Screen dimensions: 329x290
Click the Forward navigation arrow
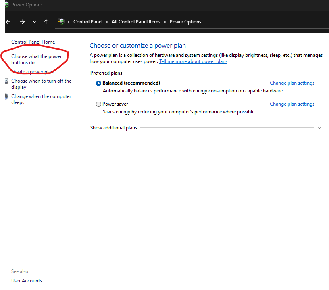[22, 22]
